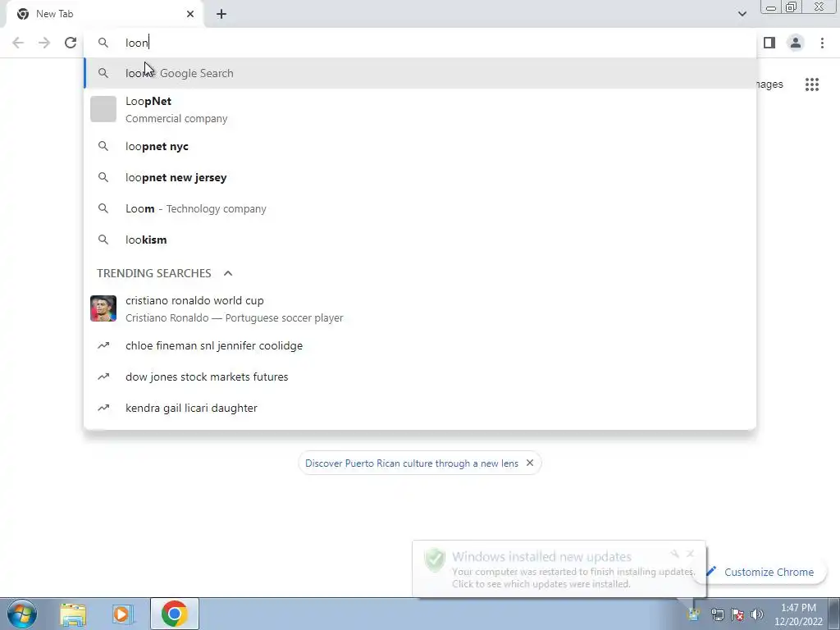Open the profile avatar menu
This screenshot has width=840, height=630.
(796, 43)
